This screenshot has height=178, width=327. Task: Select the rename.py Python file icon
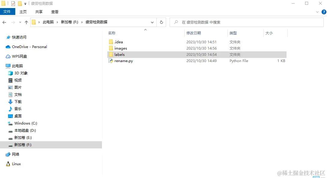(x=111, y=61)
